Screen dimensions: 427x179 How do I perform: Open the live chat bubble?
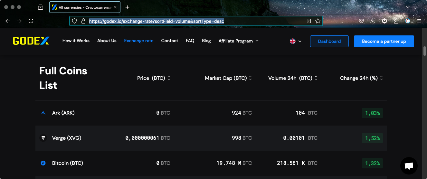[409, 166]
